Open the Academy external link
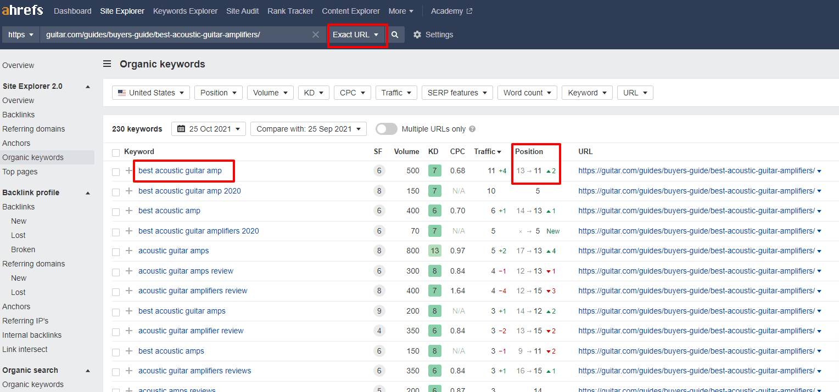The width and height of the screenshot is (839, 392). (451, 11)
